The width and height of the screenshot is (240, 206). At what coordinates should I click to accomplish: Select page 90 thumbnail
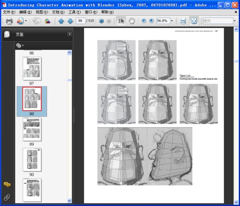32,160
